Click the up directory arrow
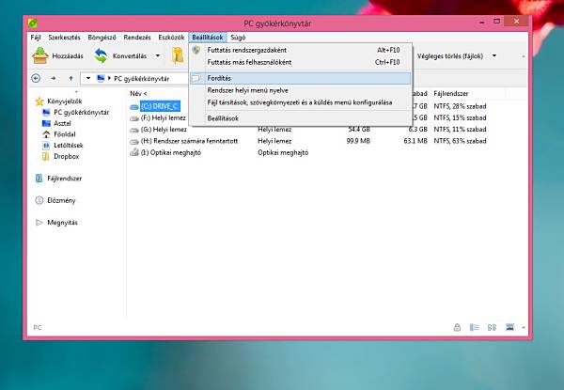 coord(71,79)
